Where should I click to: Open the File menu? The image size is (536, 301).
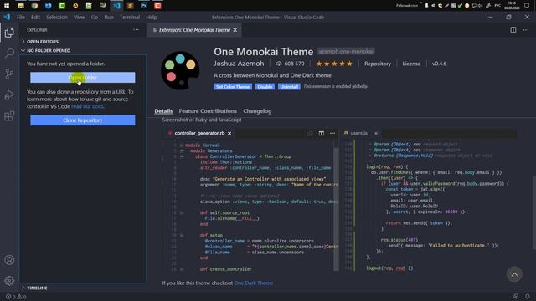(x=21, y=17)
